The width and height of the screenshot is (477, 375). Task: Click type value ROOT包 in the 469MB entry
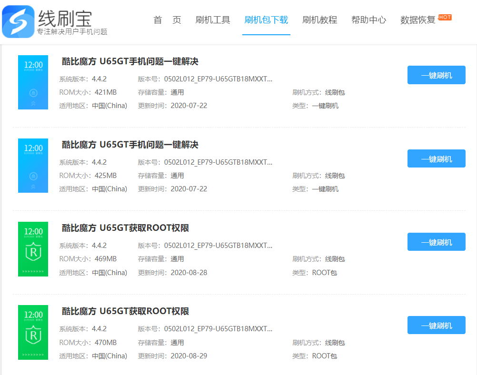tap(324, 273)
